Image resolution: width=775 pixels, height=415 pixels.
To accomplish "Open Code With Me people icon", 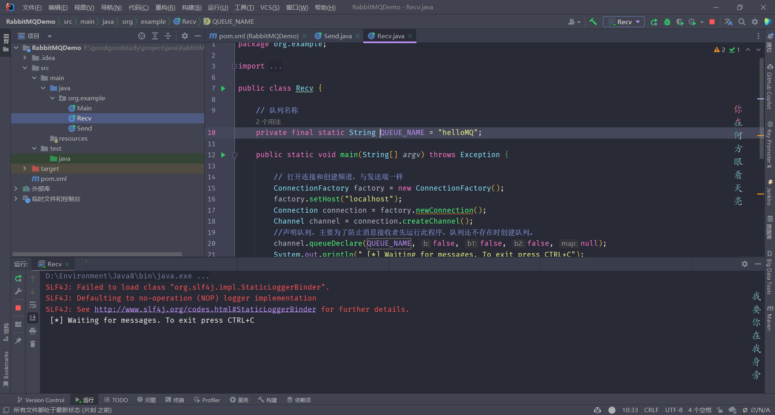I will click(x=574, y=22).
